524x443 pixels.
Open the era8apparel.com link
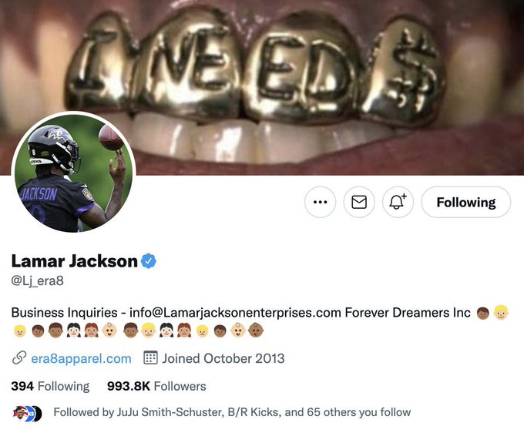pyautogui.click(x=81, y=358)
